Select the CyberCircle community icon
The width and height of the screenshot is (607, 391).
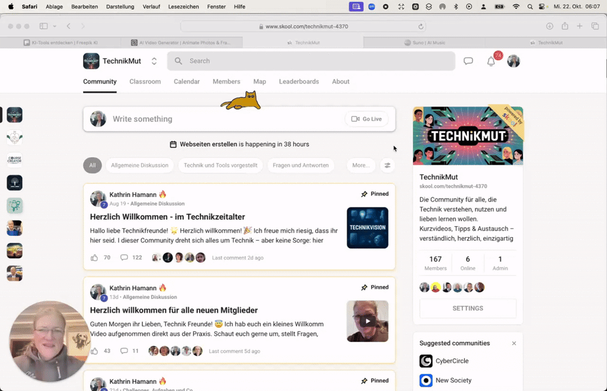coord(424,361)
